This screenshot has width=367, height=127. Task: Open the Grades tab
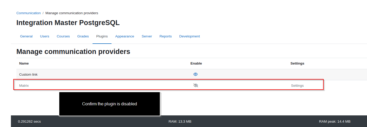83,36
